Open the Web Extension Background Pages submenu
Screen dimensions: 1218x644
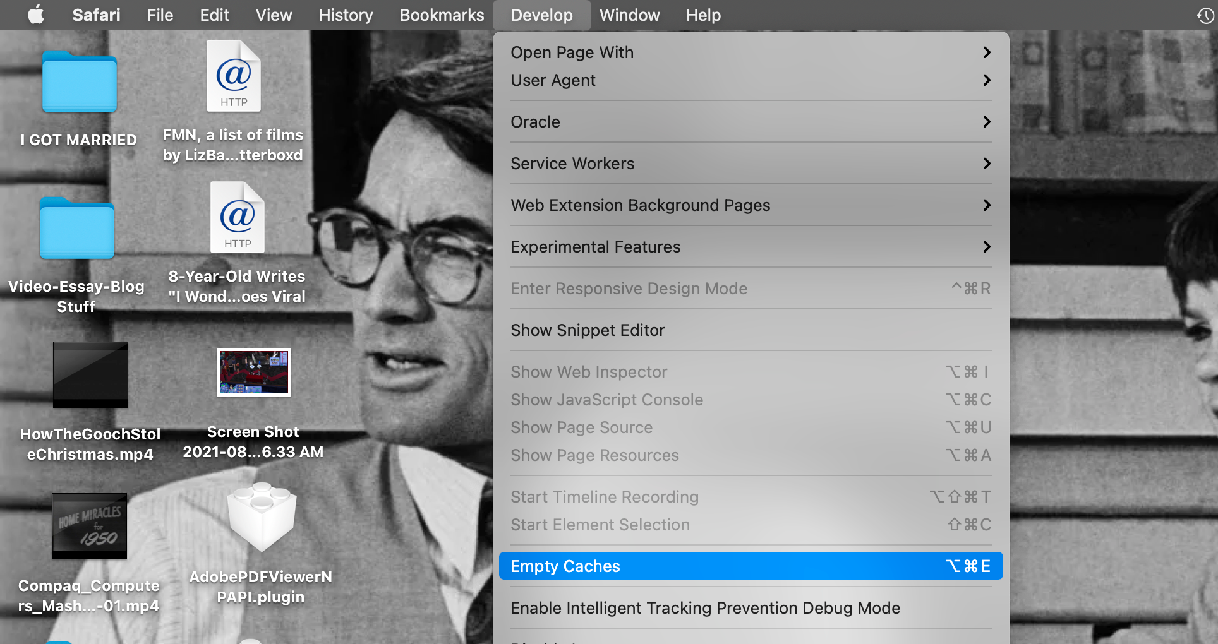tap(750, 205)
